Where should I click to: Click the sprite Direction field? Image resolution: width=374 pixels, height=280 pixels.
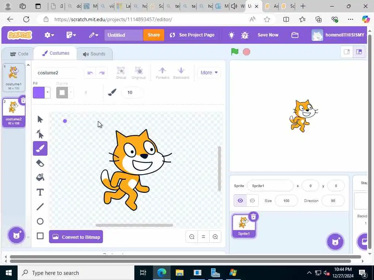coord(333,201)
